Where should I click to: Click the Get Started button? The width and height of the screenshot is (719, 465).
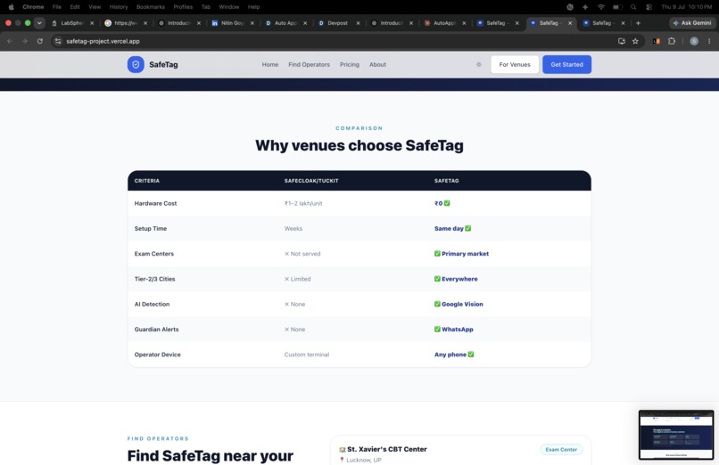[566, 64]
